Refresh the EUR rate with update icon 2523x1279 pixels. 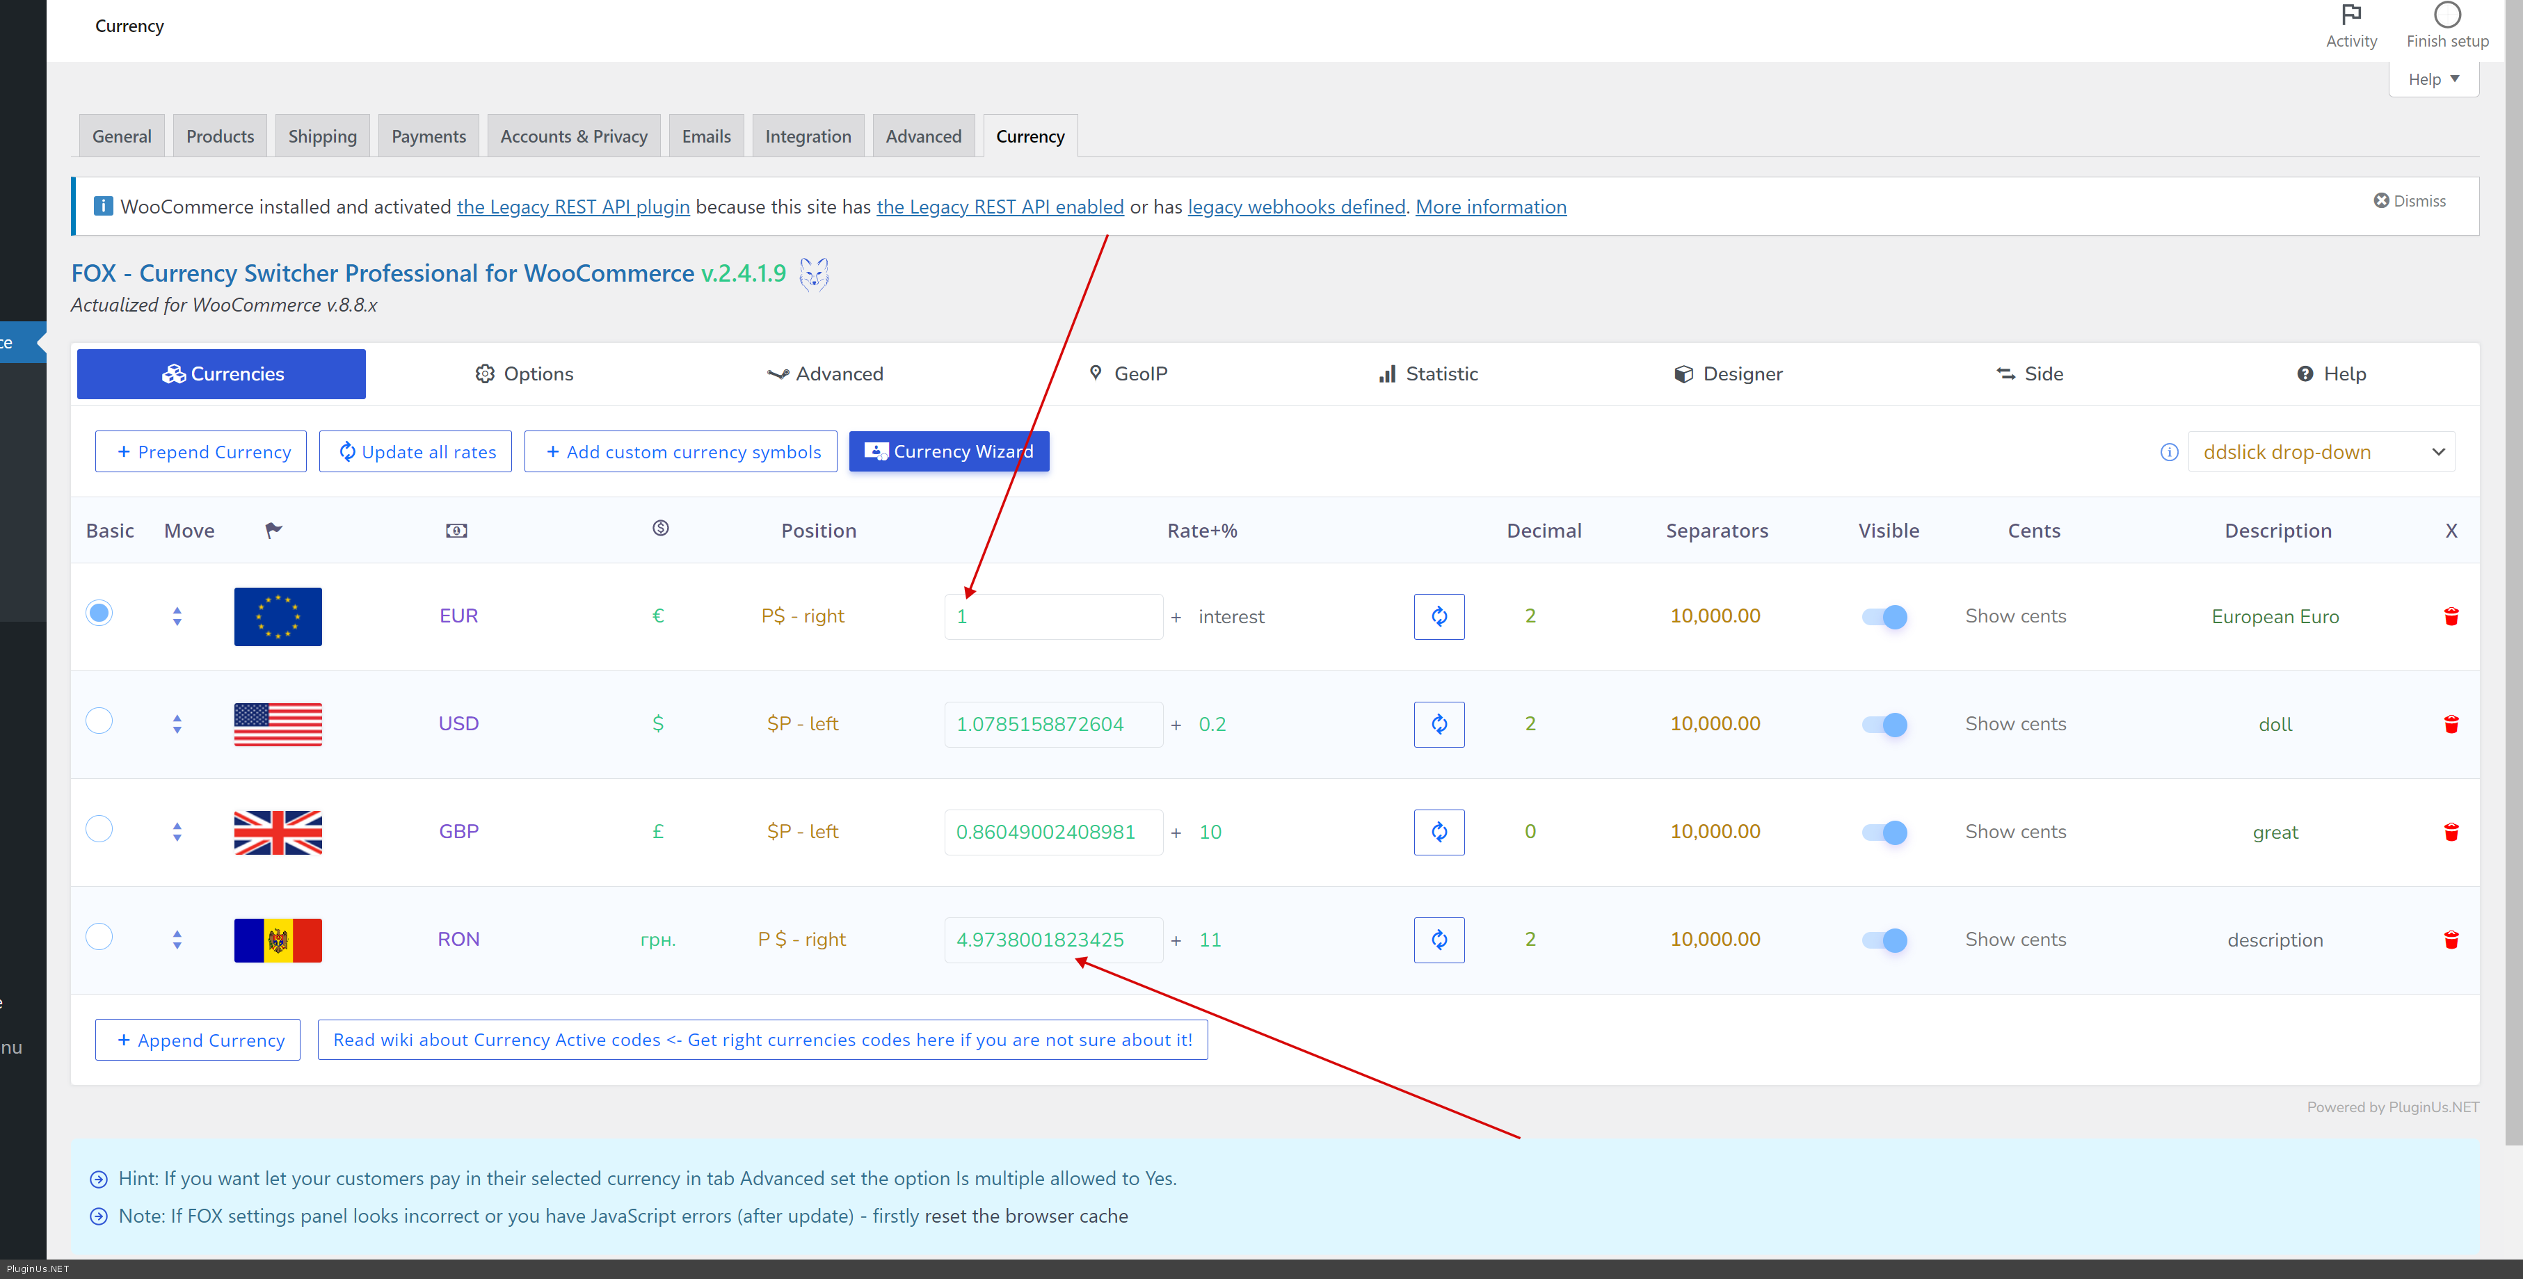[1439, 616]
